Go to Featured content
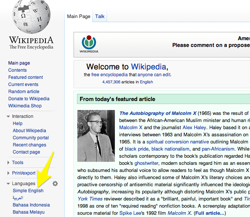The width and height of the screenshot is (250, 217). click(26, 77)
